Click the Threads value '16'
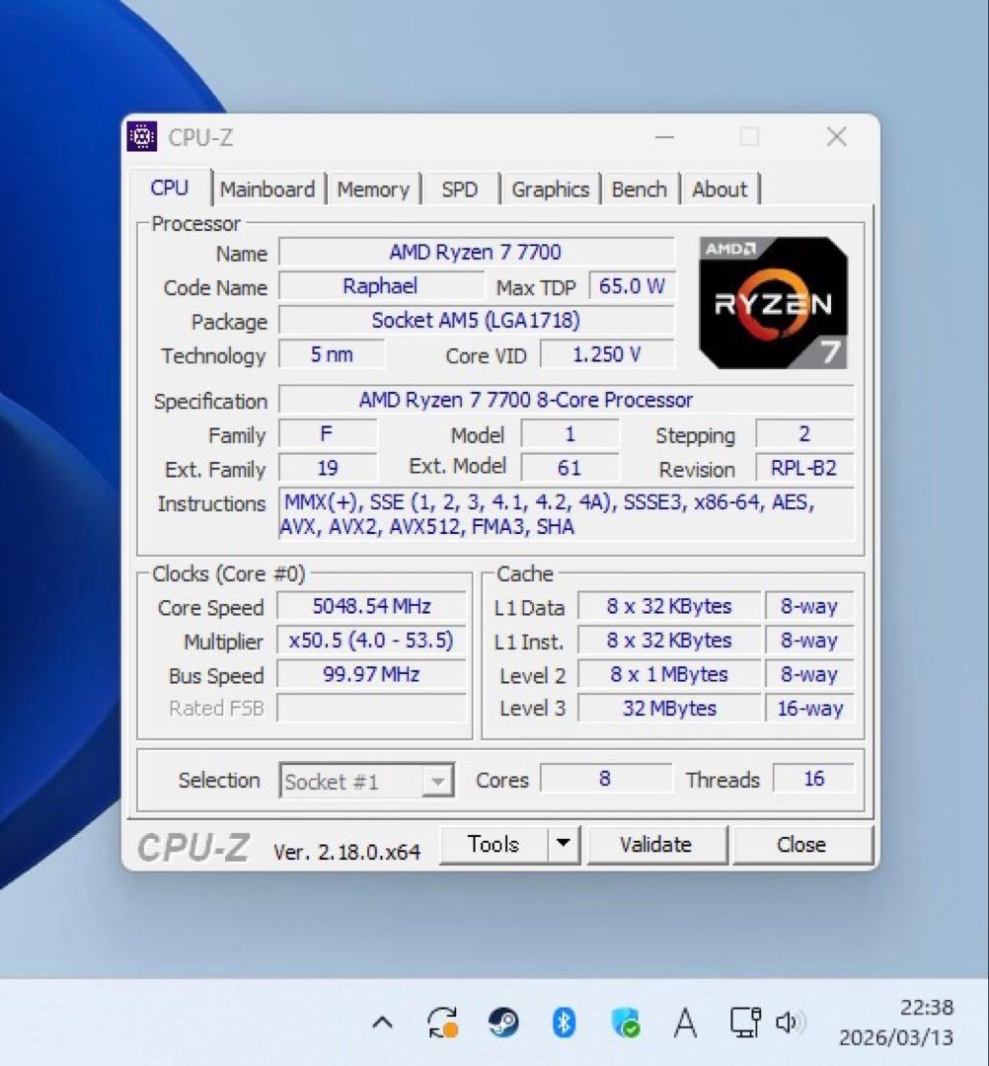Screen dimensions: 989x1066 tap(813, 779)
